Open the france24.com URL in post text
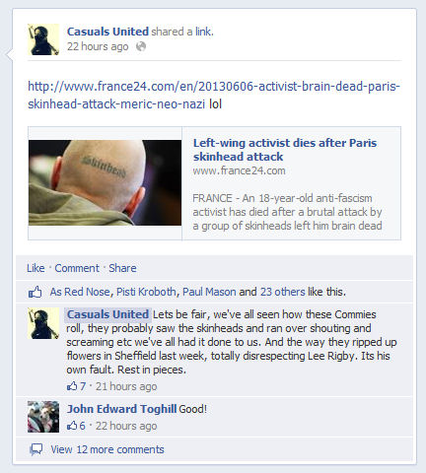Screen dimensions: 426x473 click(214, 95)
